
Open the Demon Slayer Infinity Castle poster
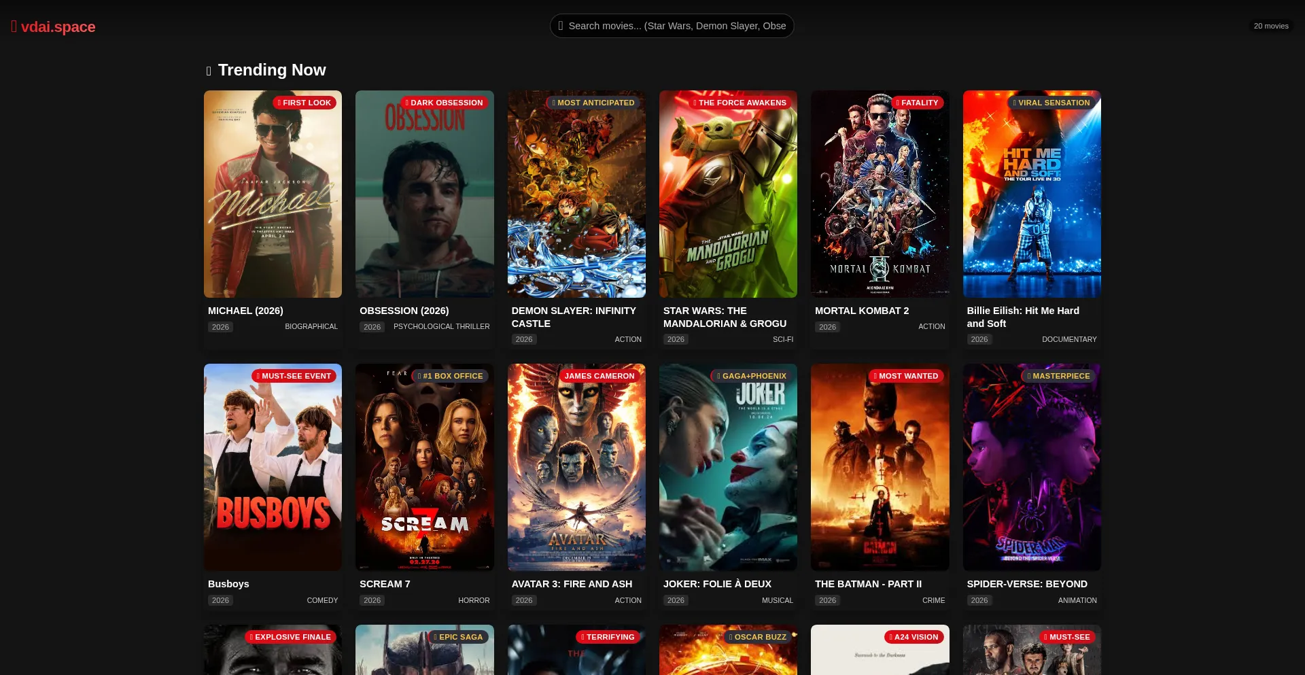(x=576, y=194)
